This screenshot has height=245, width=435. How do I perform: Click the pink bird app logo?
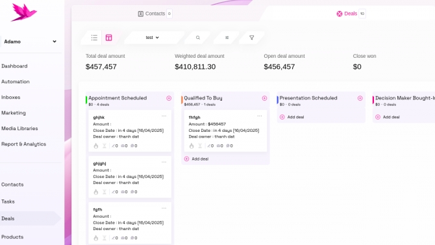23,12
